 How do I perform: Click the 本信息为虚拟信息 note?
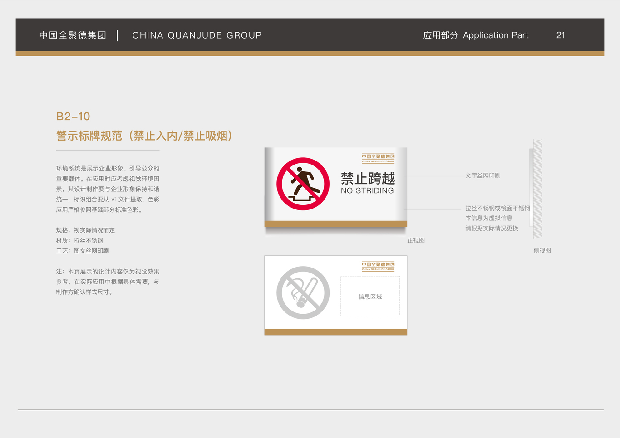pyautogui.click(x=489, y=218)
